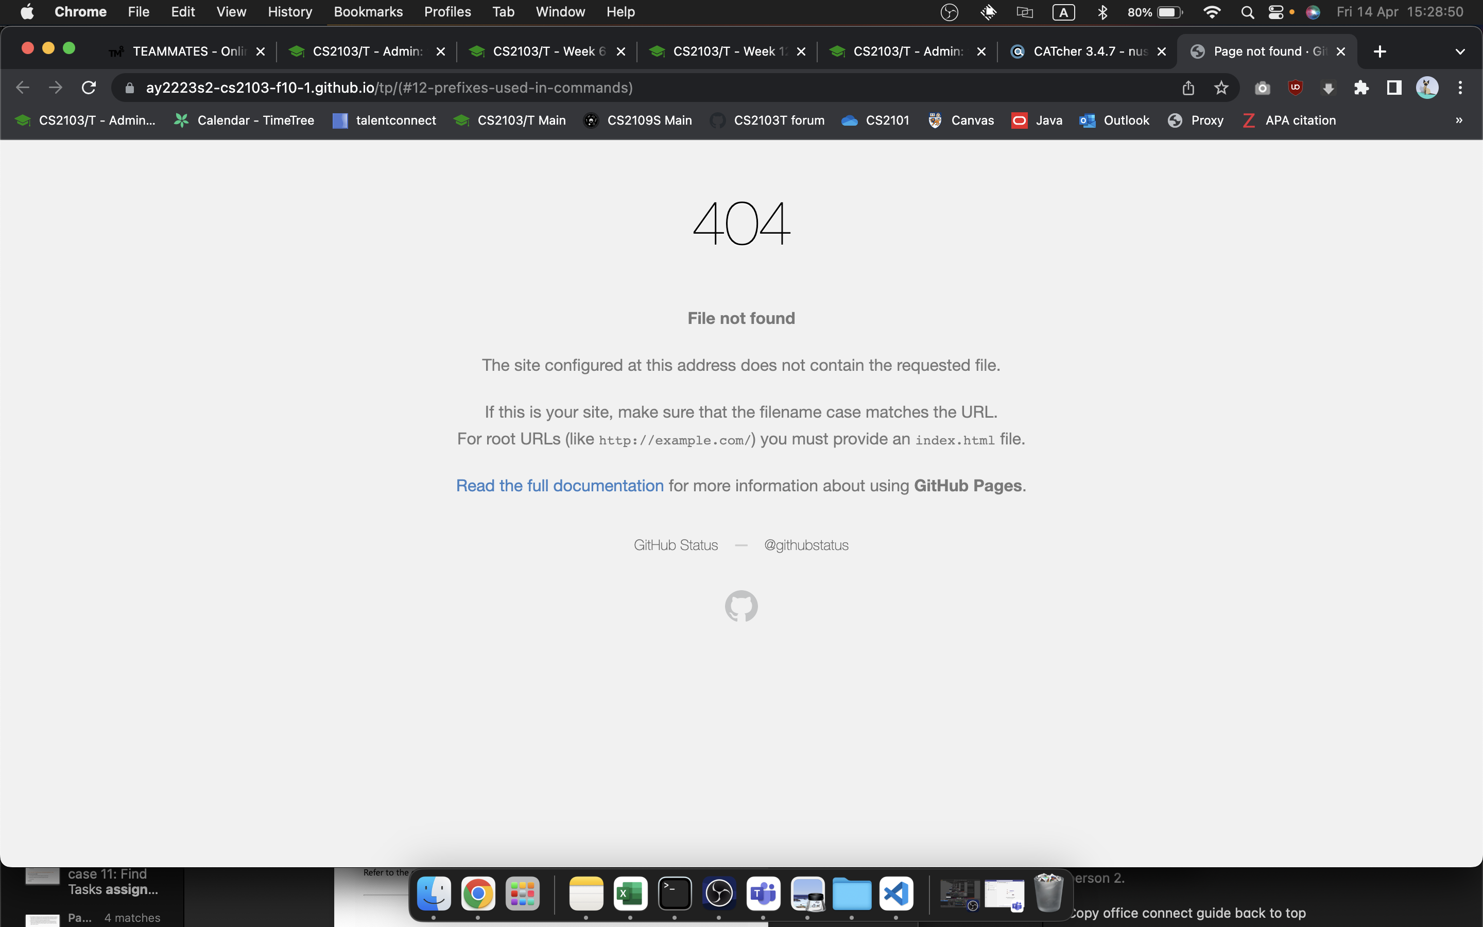The width and height of the screenshot is (1483, 927).
Task: Open the Bookmarks menu in menu bar
Action: pyautogui.click(x=368, y=12)
